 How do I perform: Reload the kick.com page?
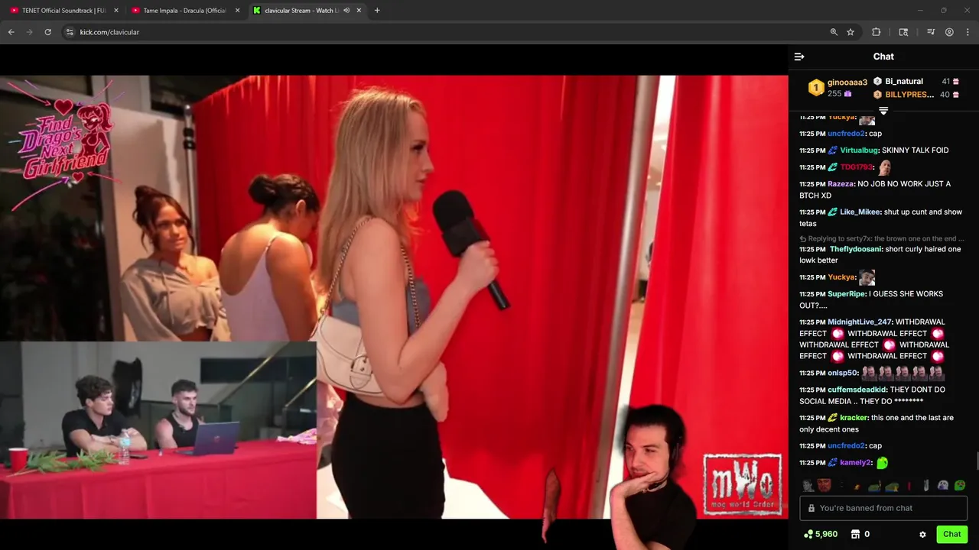(x=47, y=32)
